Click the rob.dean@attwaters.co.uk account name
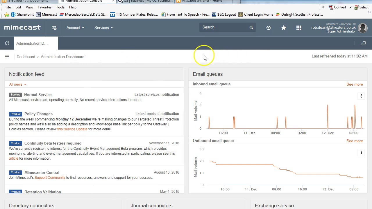Viewport: 372px width, 209px height. [x=333, y=28]
